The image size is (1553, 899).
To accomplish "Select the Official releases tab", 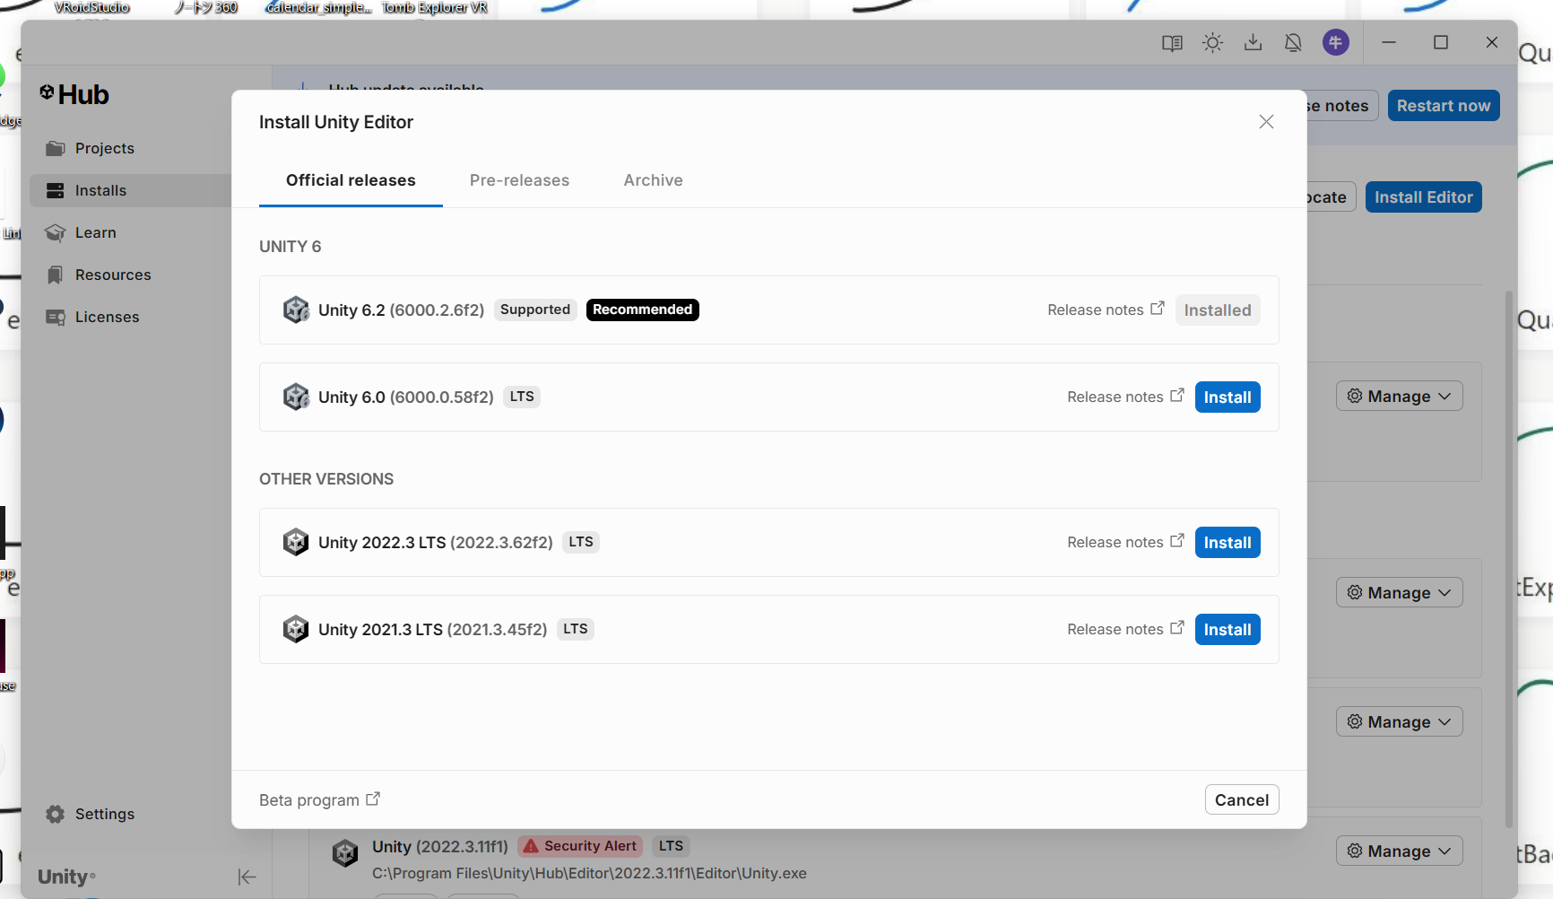I will (351, 180).
